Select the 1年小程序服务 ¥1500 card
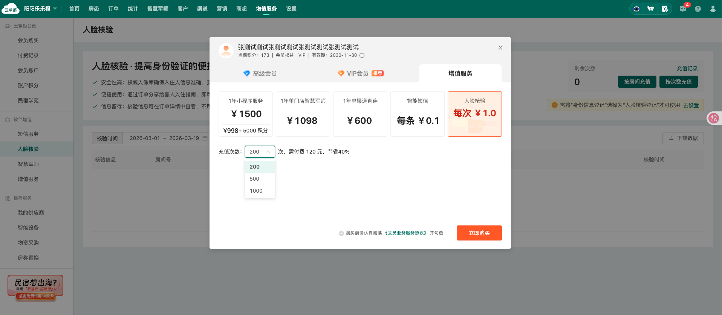Screen dimensions: 722x315 [246, 114]
